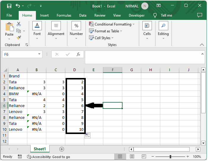Click the Name Box showing F6
Viewport: 208px width, 161px height.
(20, 54)
